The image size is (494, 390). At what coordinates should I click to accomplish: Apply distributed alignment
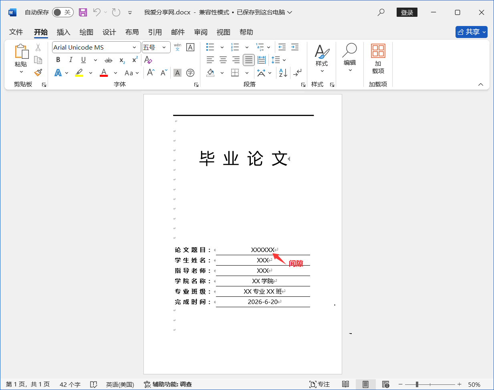click(262, 60)
